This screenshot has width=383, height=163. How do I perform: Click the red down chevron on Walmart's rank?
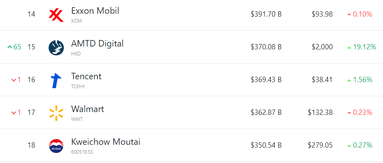point(14,113)
